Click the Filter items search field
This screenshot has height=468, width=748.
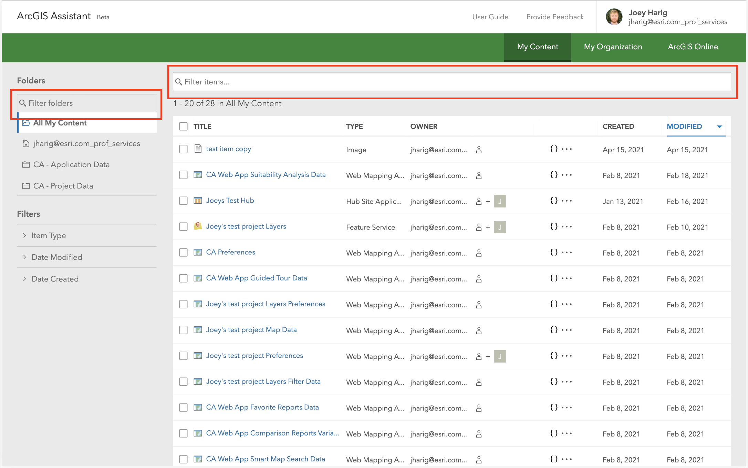pyautogui.click(x=452, y=82)
